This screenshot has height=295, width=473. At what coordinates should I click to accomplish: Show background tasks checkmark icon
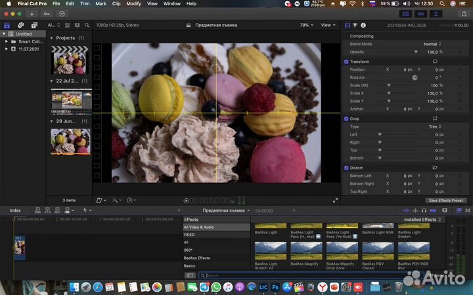pos(62,14)
